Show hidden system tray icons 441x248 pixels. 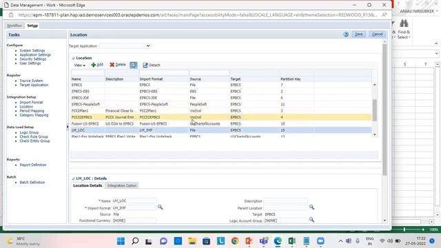pos(340,241)
